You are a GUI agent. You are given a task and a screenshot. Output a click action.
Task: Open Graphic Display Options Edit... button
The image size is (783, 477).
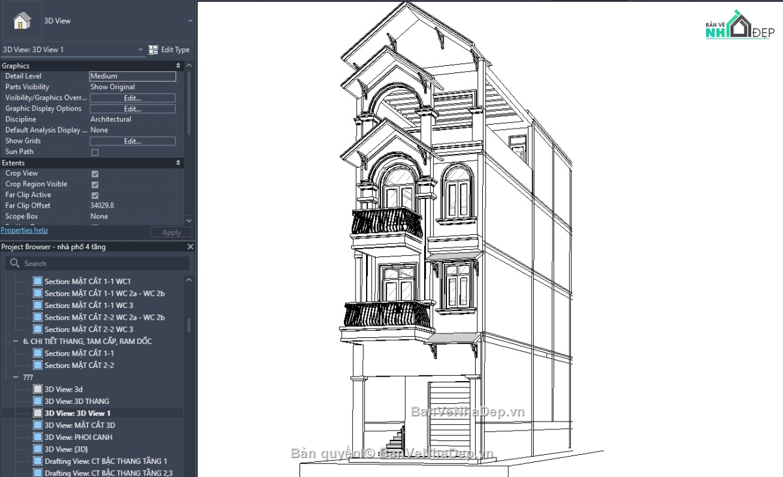tap(132, 109)
